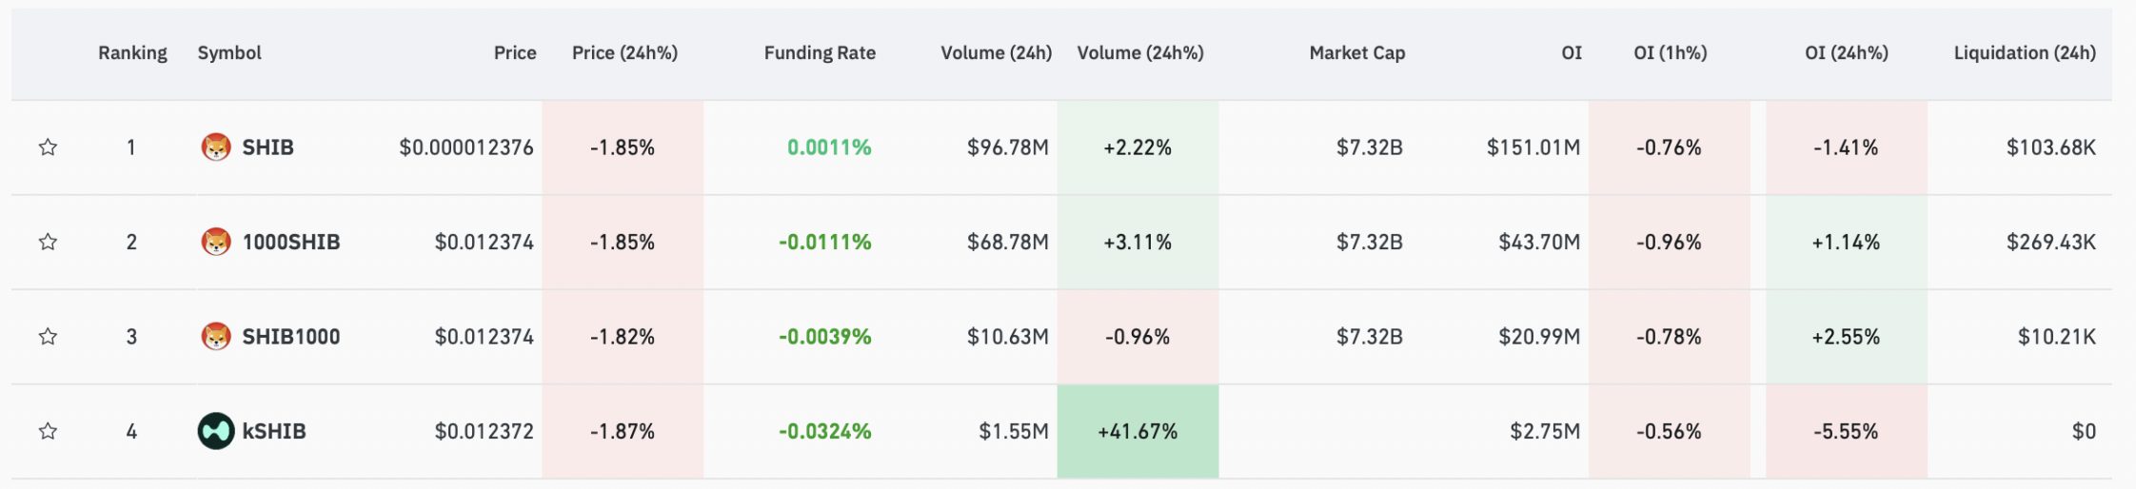Click the kSHIB teal logo icon

tap(216, 431)
